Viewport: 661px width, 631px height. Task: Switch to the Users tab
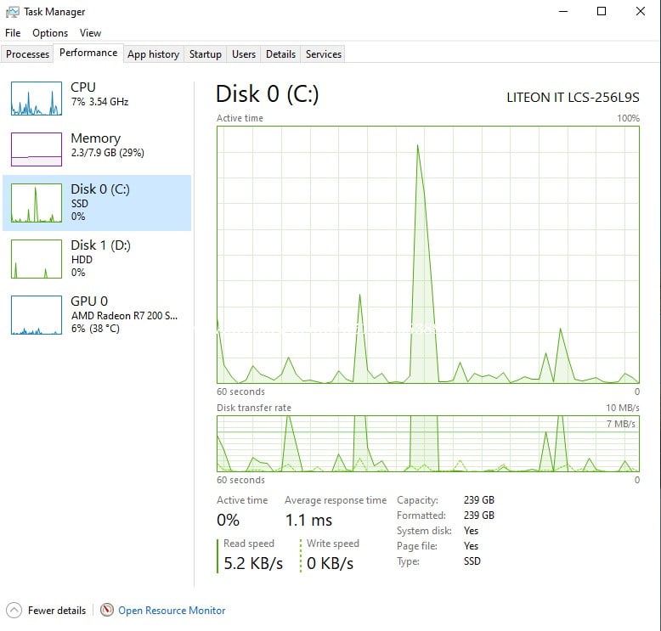(x=244, y=54)
